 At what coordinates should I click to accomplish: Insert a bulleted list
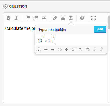tap(28, 18)
